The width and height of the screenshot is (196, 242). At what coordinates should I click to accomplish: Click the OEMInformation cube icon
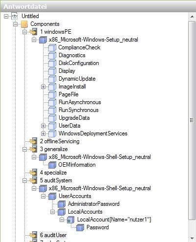click(x=52, y=165)
